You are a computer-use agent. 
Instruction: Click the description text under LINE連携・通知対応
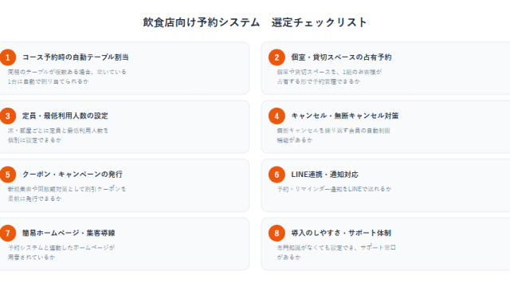click(x=335, y=189)
